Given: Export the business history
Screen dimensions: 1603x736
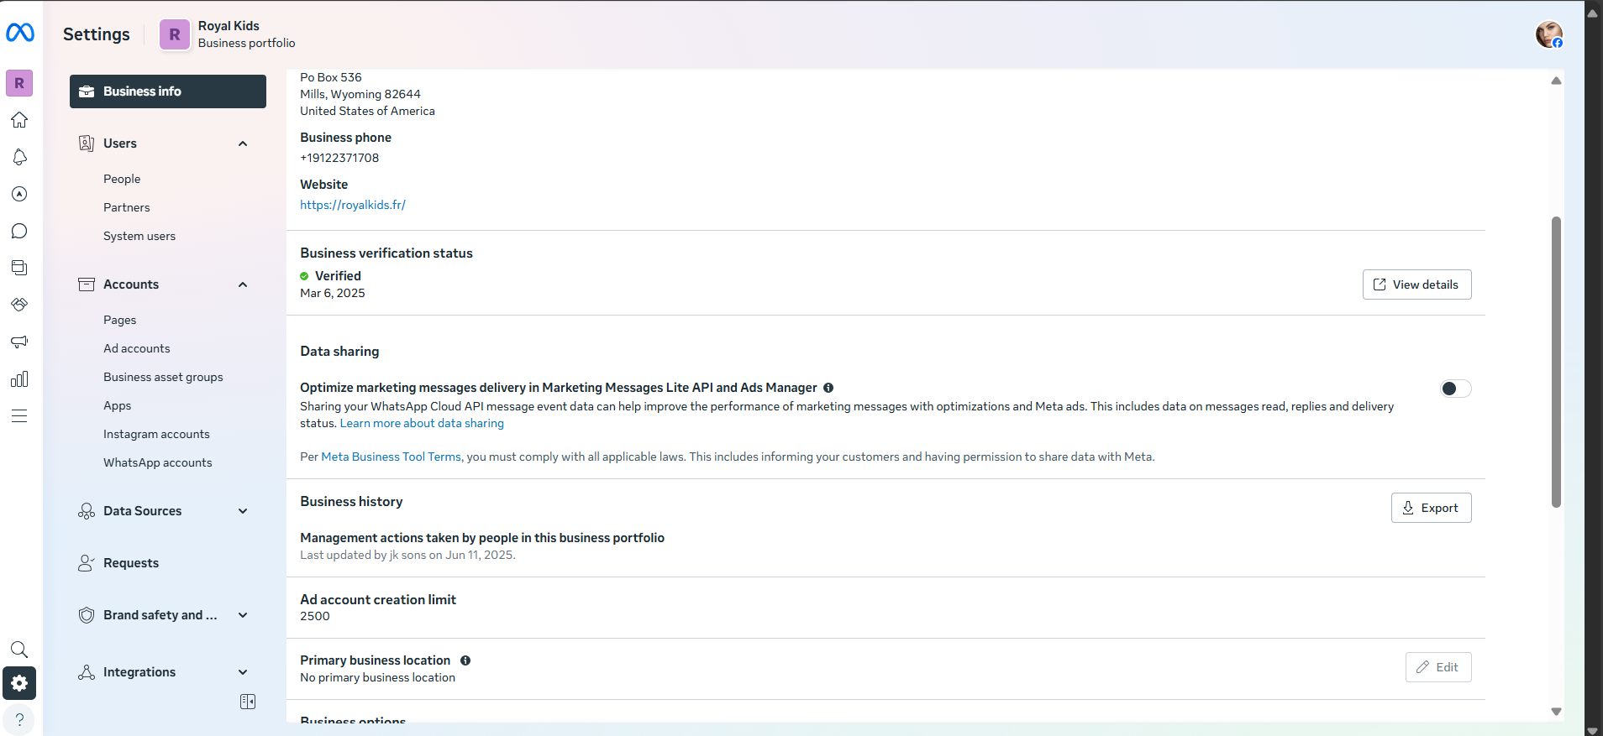Looking at the screenshot, I should [x=1431, y=508].
